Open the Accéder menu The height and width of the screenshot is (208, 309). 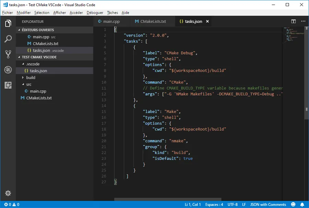point(76,13)
